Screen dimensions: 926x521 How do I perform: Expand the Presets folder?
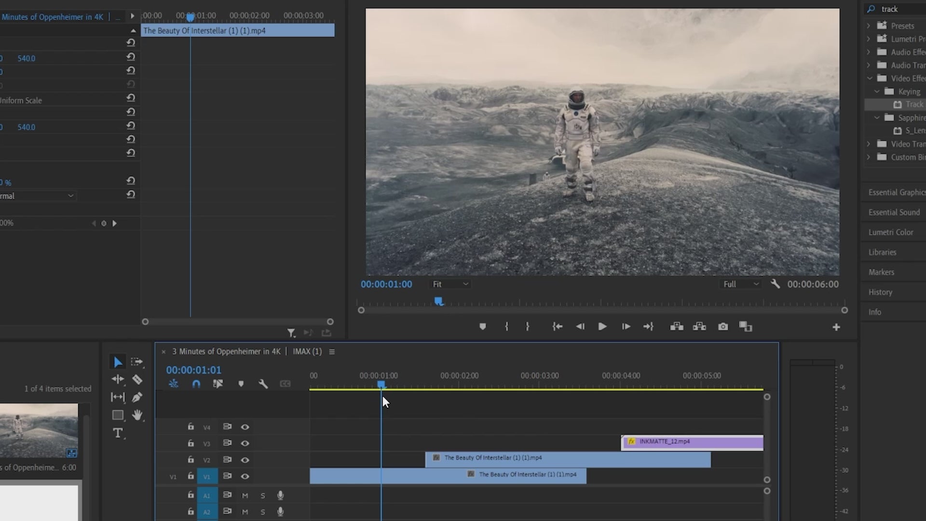coord(869,26)
